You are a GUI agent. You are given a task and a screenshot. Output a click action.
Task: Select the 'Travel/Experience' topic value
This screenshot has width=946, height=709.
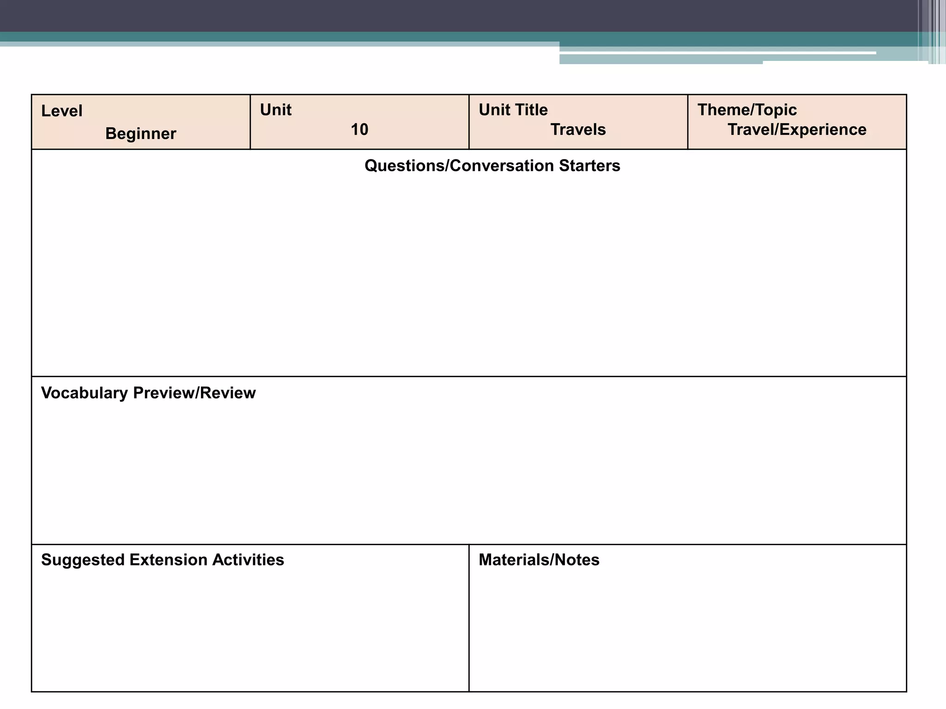pyautogui.click(x=797, y=129)
